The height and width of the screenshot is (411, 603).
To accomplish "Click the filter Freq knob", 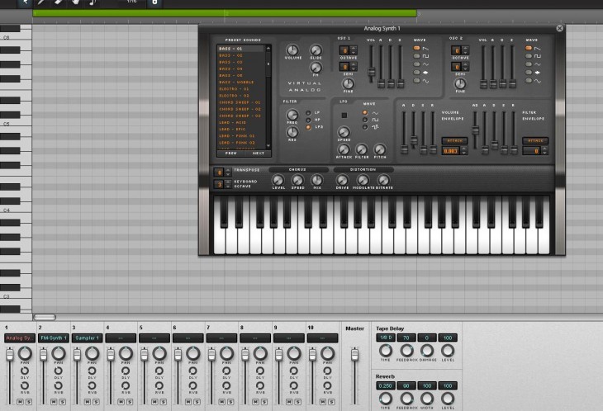I will [292, 115].
